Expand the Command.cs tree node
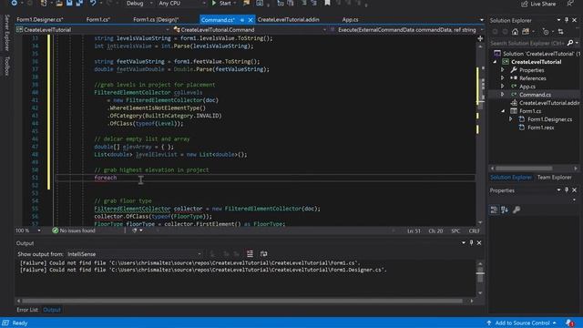The width and height of the screenshot is (583, 328). point(503,95)
